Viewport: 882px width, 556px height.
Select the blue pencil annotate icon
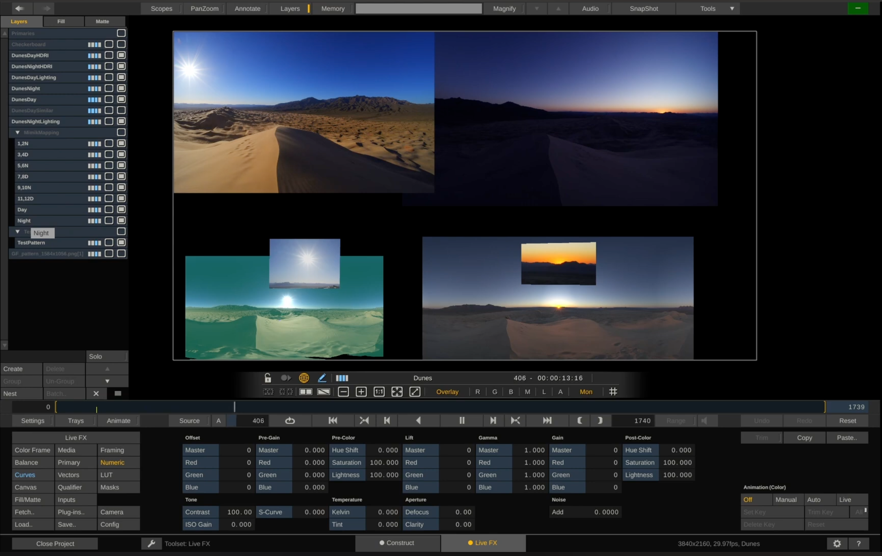[322, 378]
